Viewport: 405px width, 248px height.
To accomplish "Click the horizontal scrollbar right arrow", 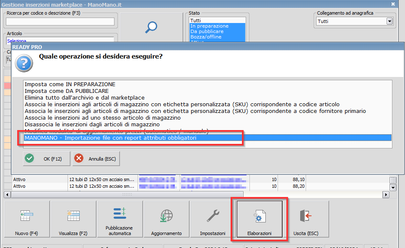I will pyautogui.click(x=386, y=195).
